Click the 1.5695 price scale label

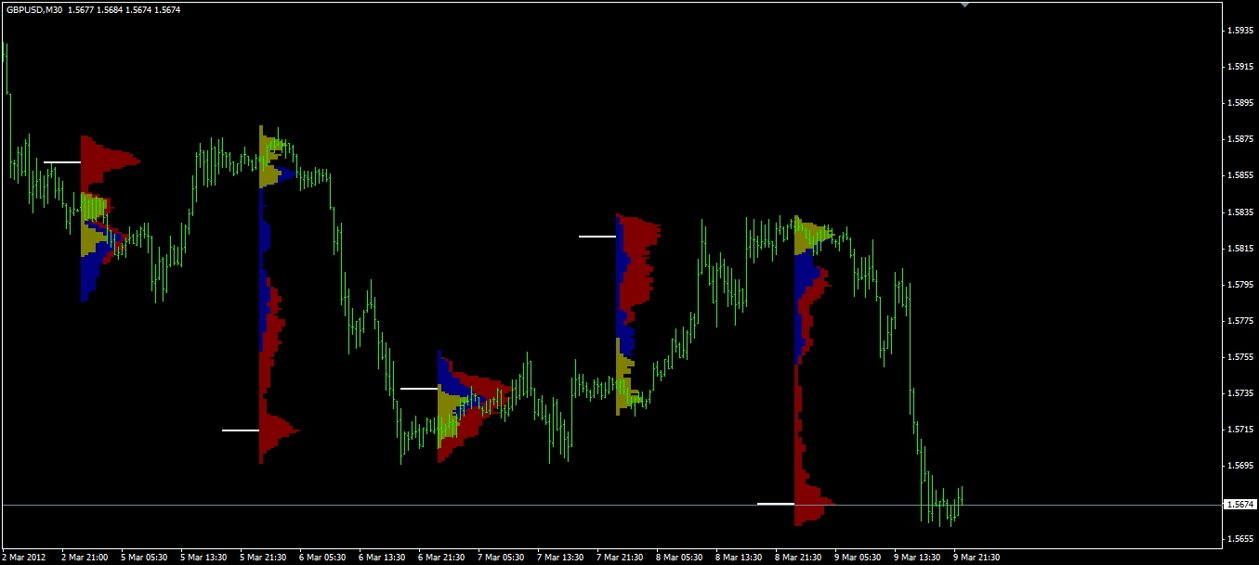[x=1239, y=465]
